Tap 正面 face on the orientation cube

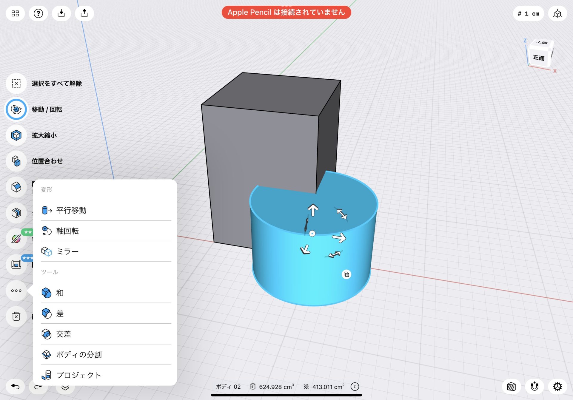[x=539, y=58]
